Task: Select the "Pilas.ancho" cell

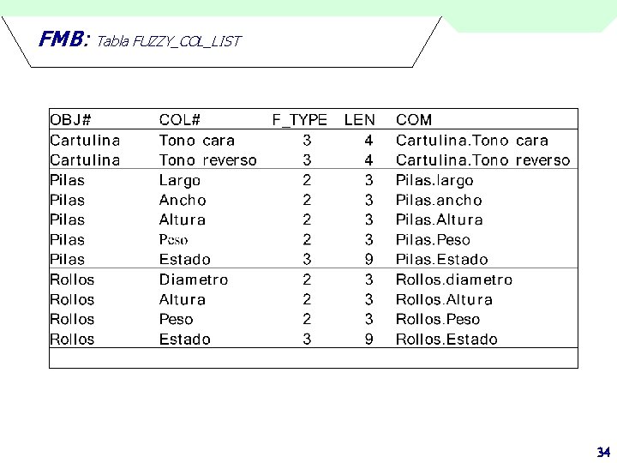Action: point(439,201)
